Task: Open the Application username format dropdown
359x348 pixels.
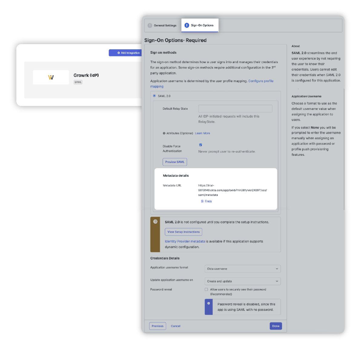Action: pyautogui.click(x=242, y=269)
